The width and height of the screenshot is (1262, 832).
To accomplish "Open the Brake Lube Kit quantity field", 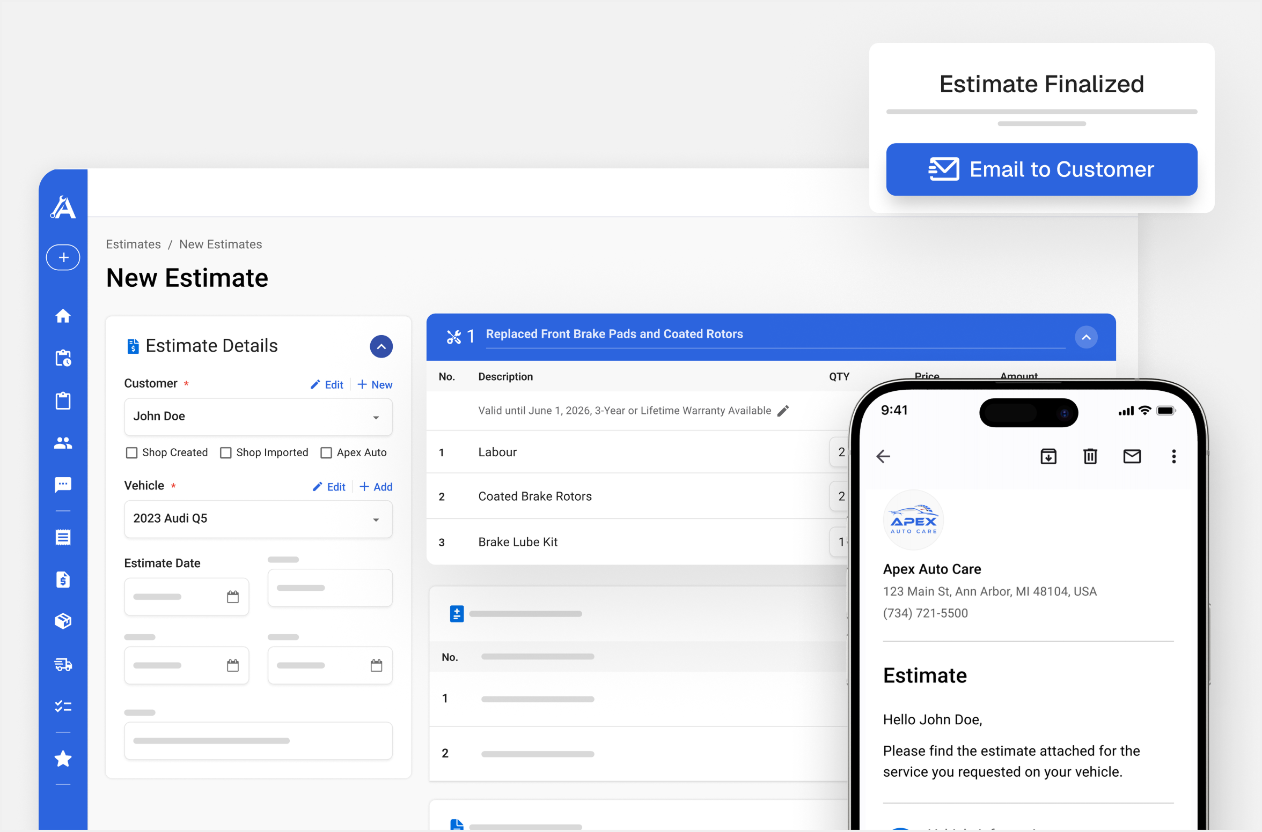I will coord(840,542).
